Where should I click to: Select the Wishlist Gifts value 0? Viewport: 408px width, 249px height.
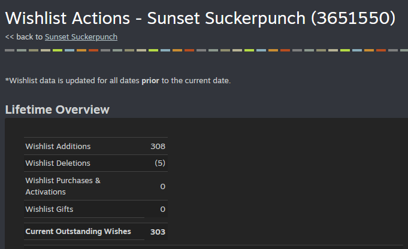tap(162, 209)
